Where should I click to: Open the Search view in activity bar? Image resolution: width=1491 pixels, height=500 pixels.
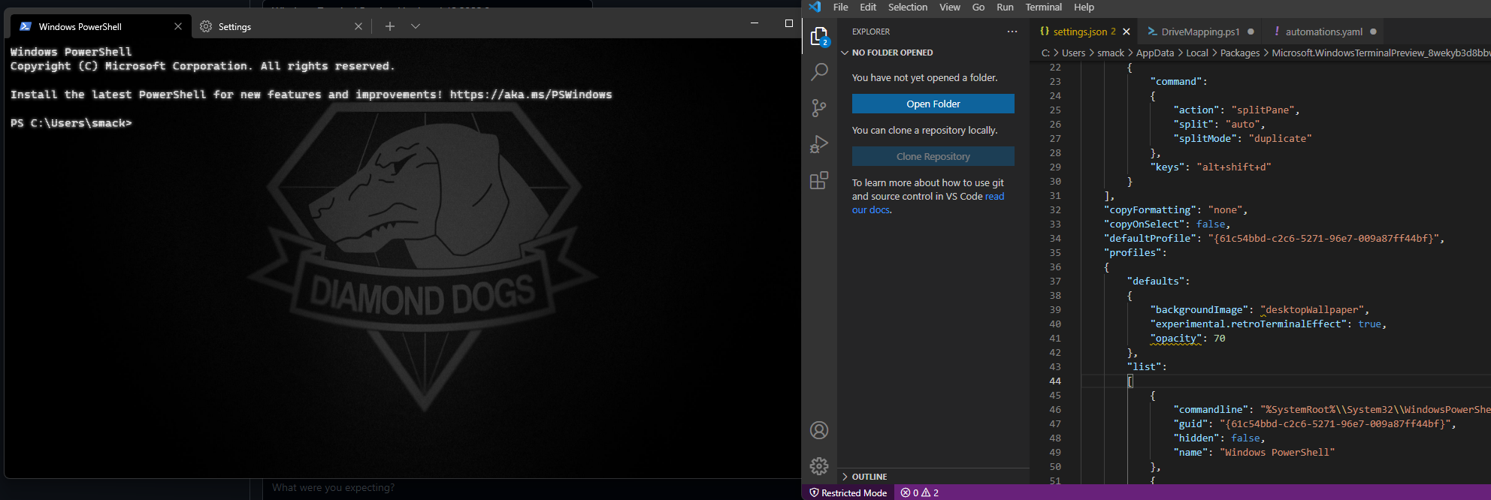tap(819, 72)
